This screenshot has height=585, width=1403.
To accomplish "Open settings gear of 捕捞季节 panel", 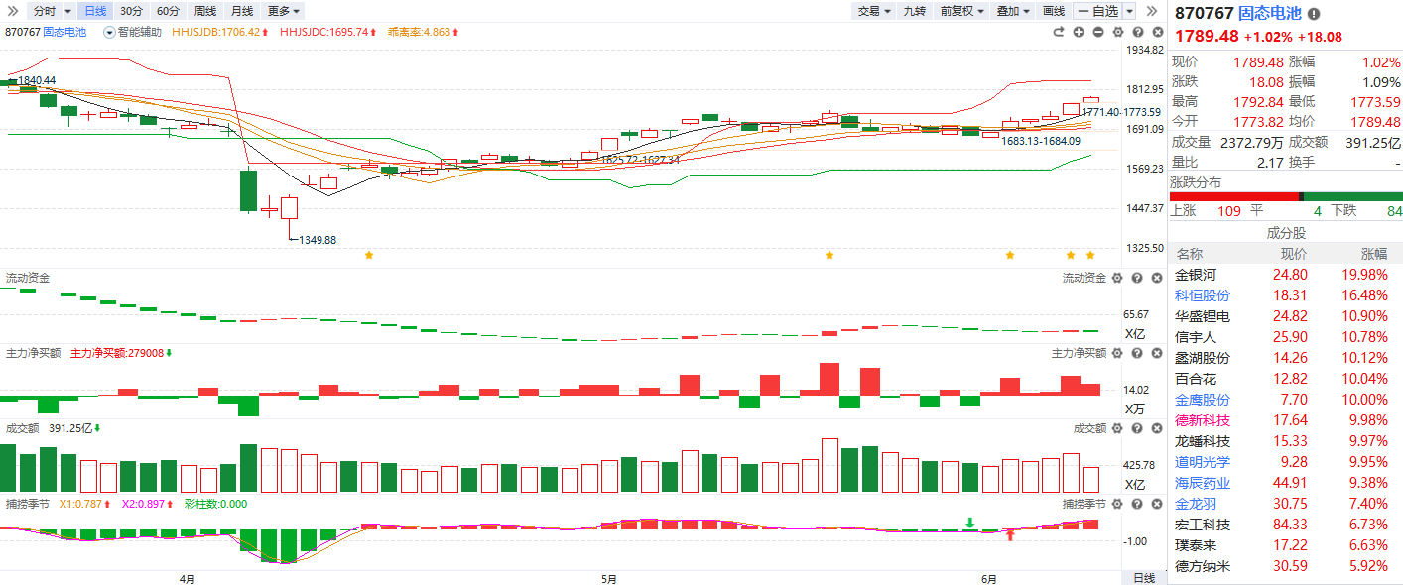I will tap(1117, 504).
